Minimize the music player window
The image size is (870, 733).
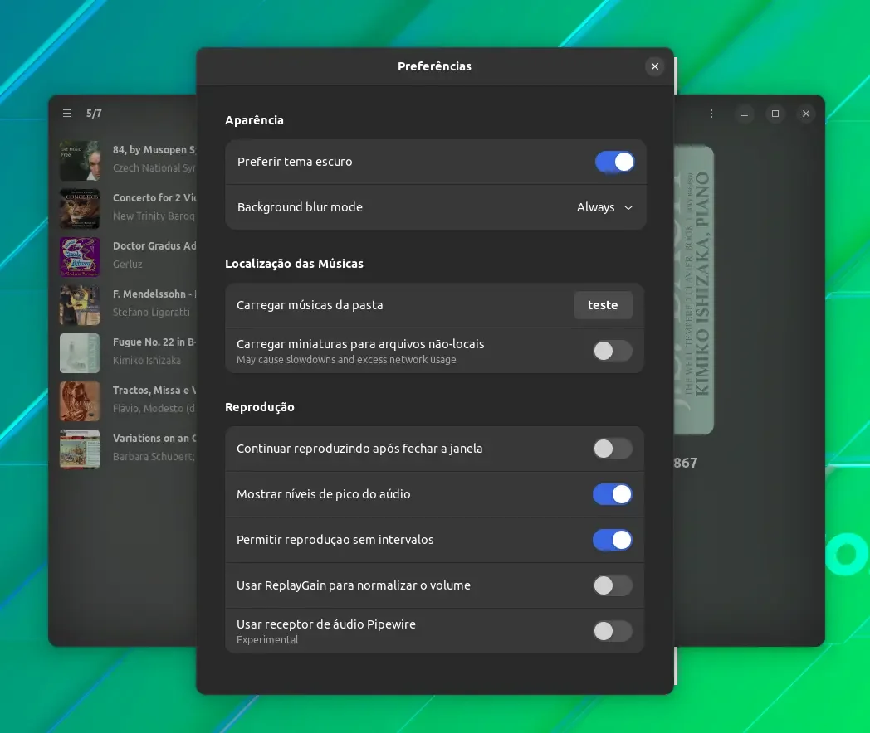click(745, 114)
